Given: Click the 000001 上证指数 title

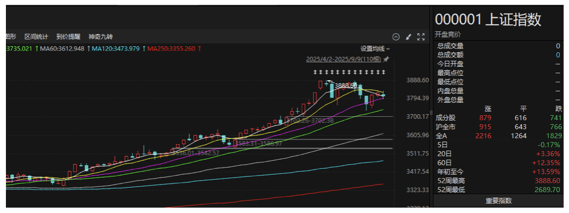Looking at the screenshot, I should pyautogui.click(x=488, y=19).
